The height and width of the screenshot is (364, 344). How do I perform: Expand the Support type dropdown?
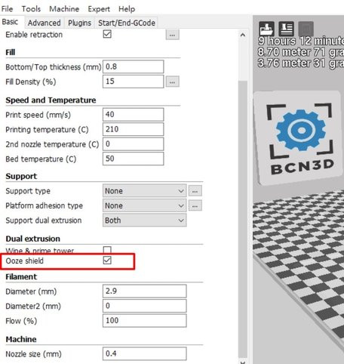[x=144, y=191]
